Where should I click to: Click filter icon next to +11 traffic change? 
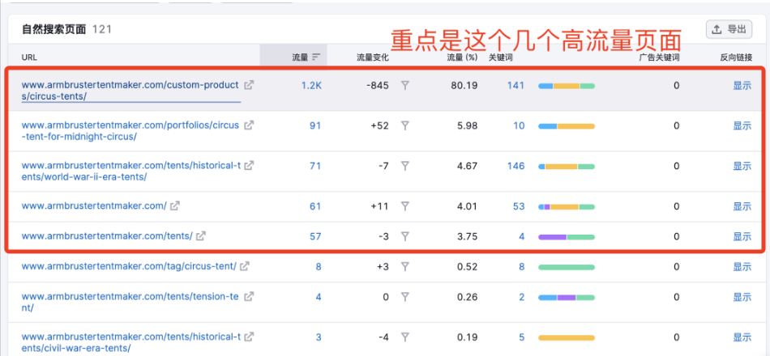(x=405, y=206)
